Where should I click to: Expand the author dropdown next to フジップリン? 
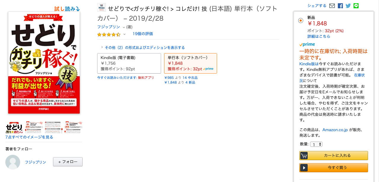coord(124,27)
